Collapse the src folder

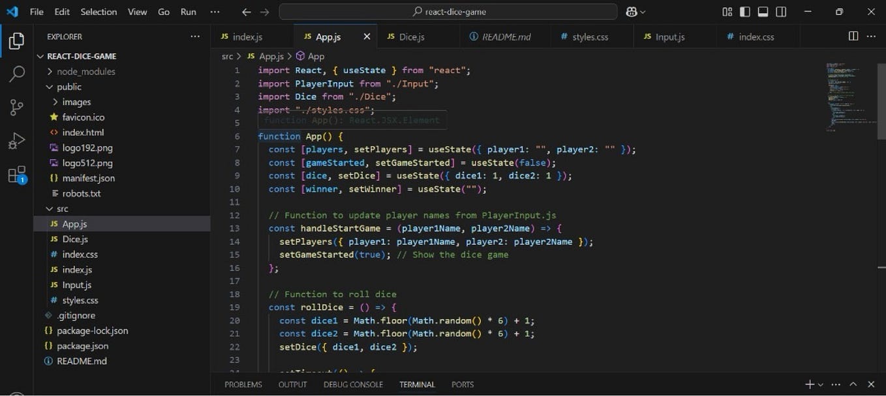point(61,208)
